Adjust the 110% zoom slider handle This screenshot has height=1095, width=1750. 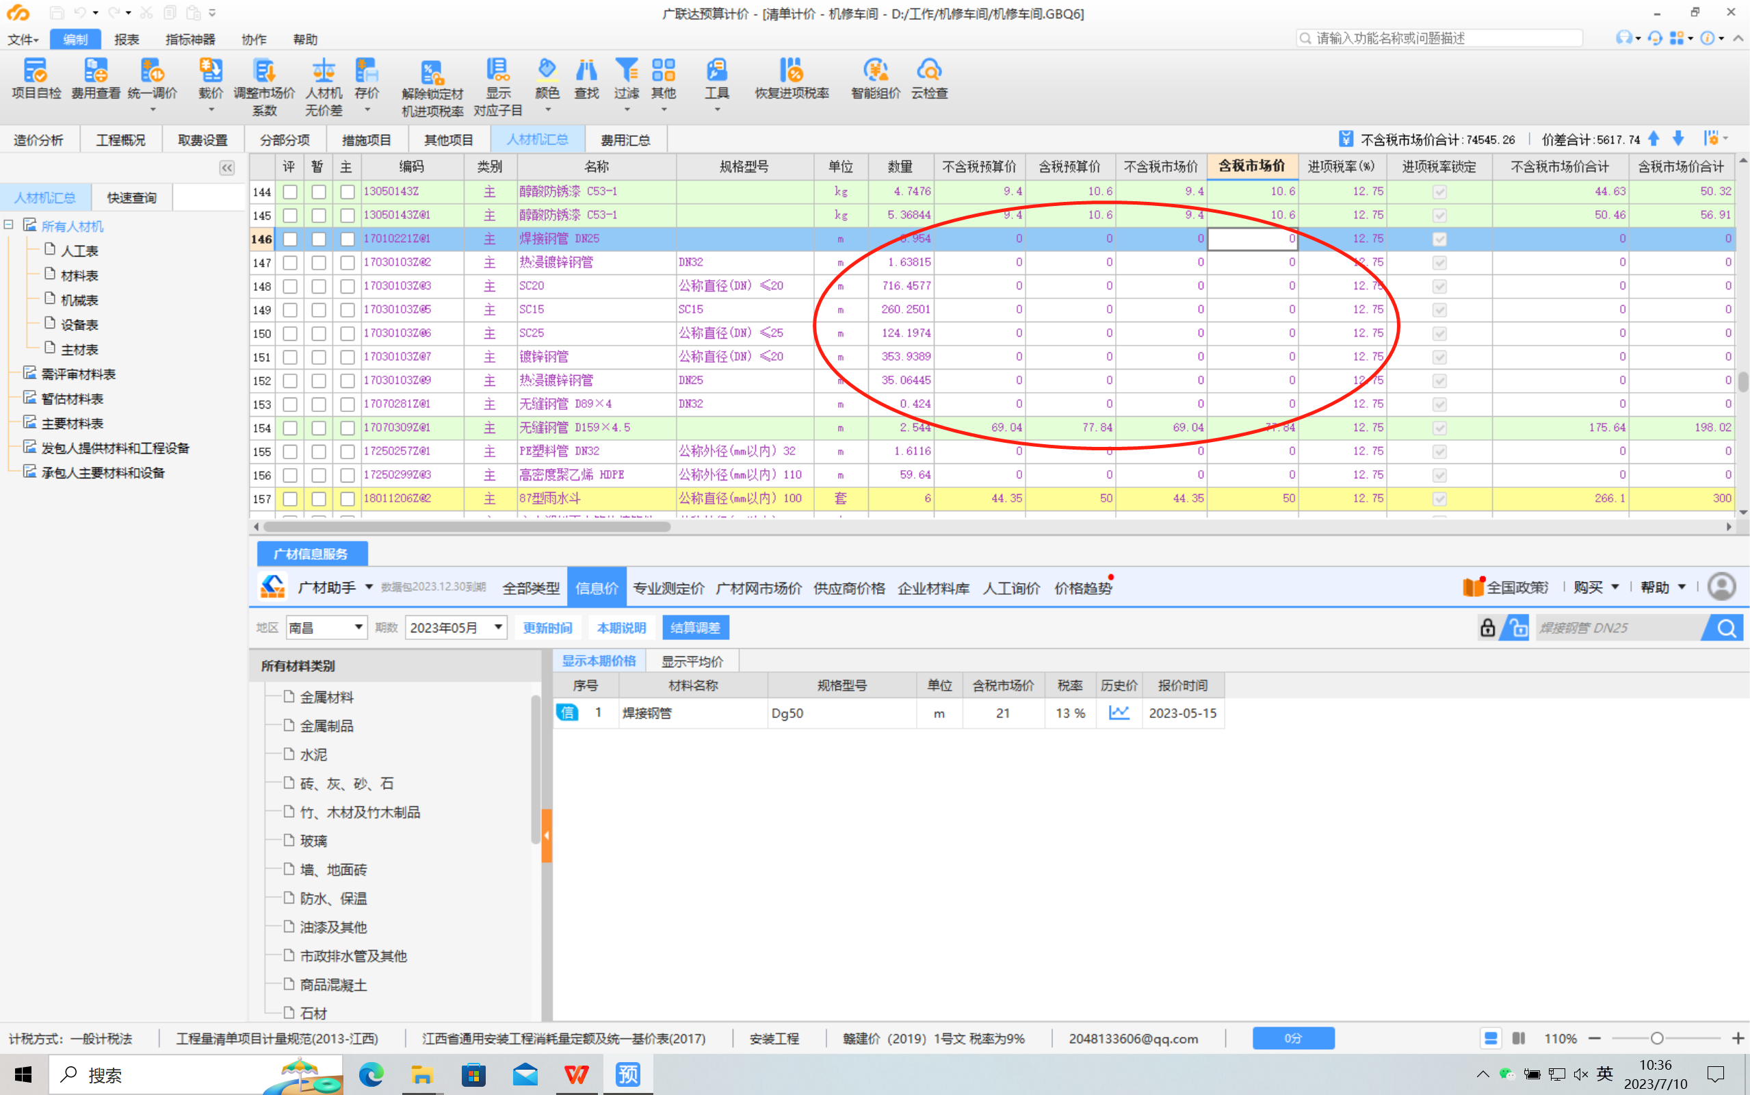coord(1657,1038)
